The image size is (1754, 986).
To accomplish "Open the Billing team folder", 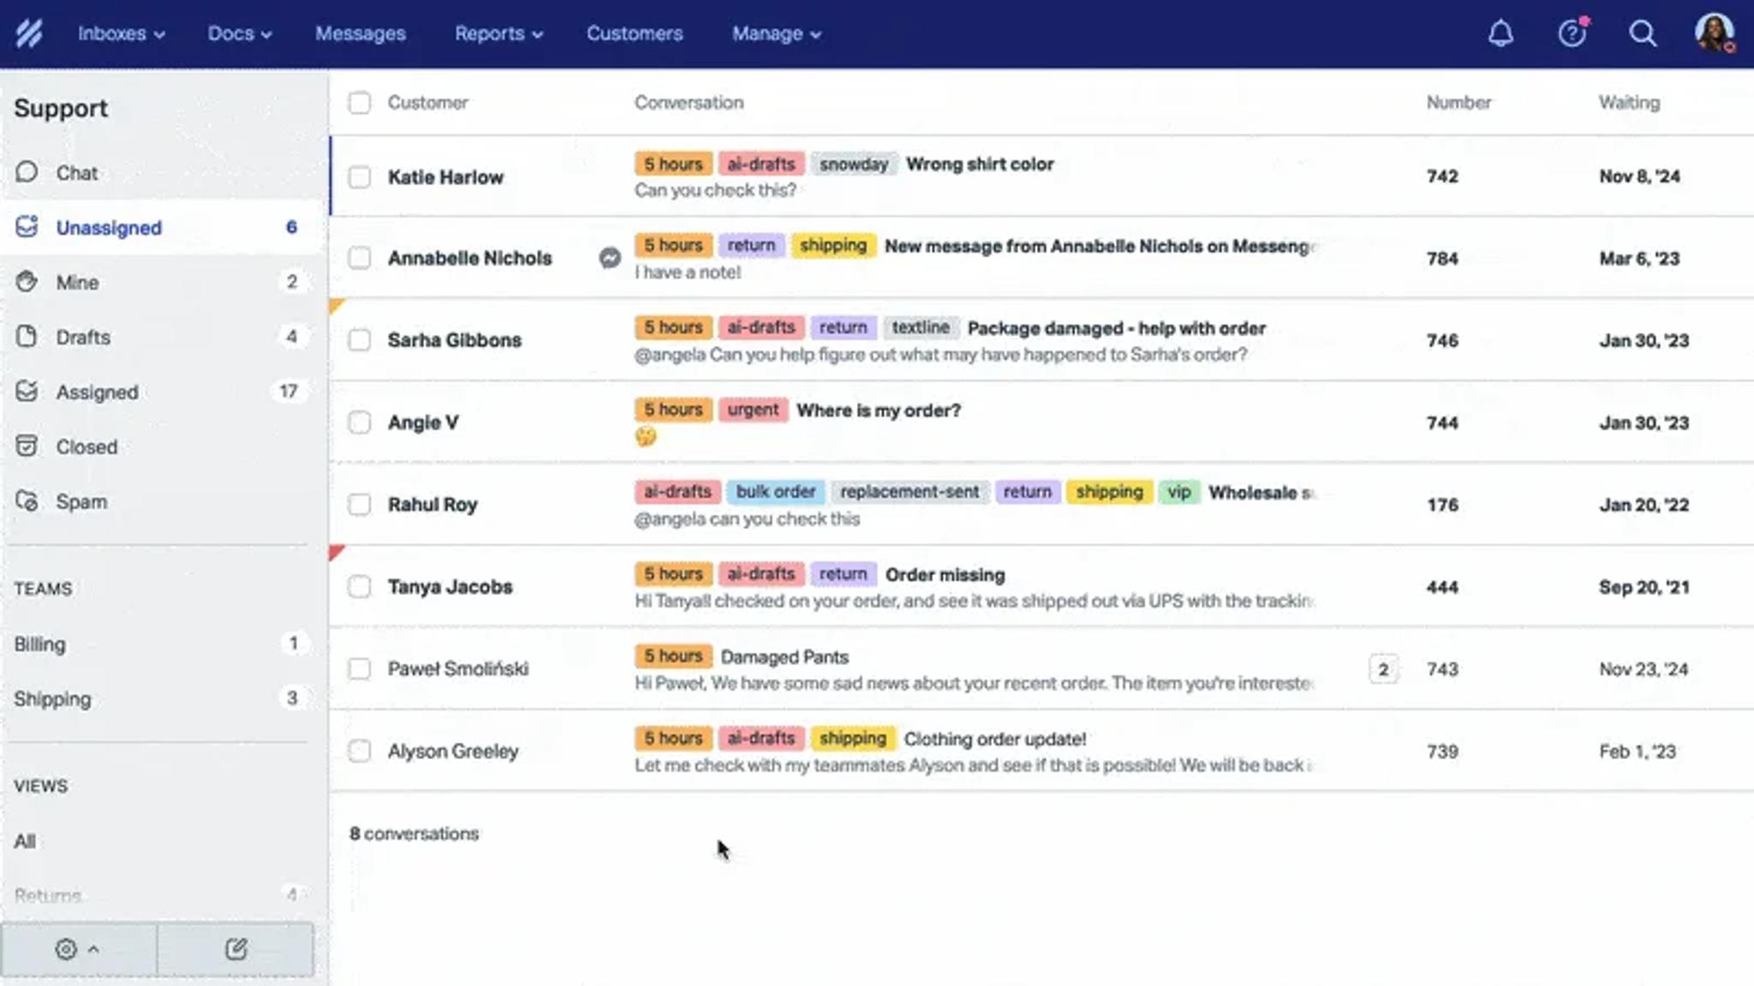I will point(163,644).
